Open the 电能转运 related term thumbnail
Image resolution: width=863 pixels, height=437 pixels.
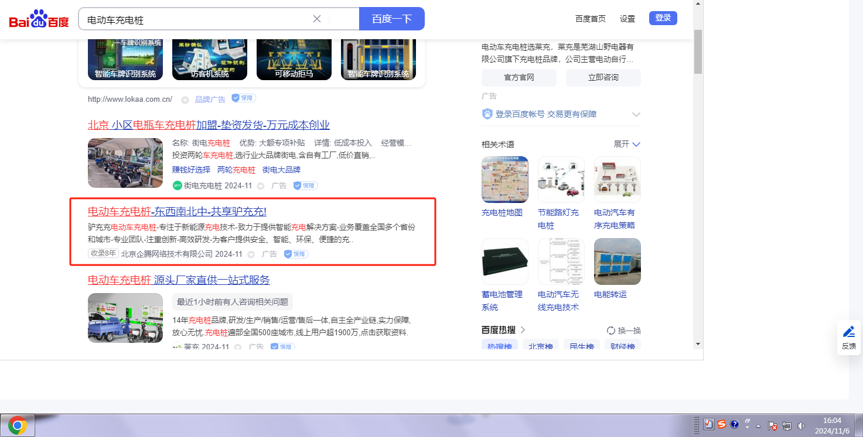[618, 261]
